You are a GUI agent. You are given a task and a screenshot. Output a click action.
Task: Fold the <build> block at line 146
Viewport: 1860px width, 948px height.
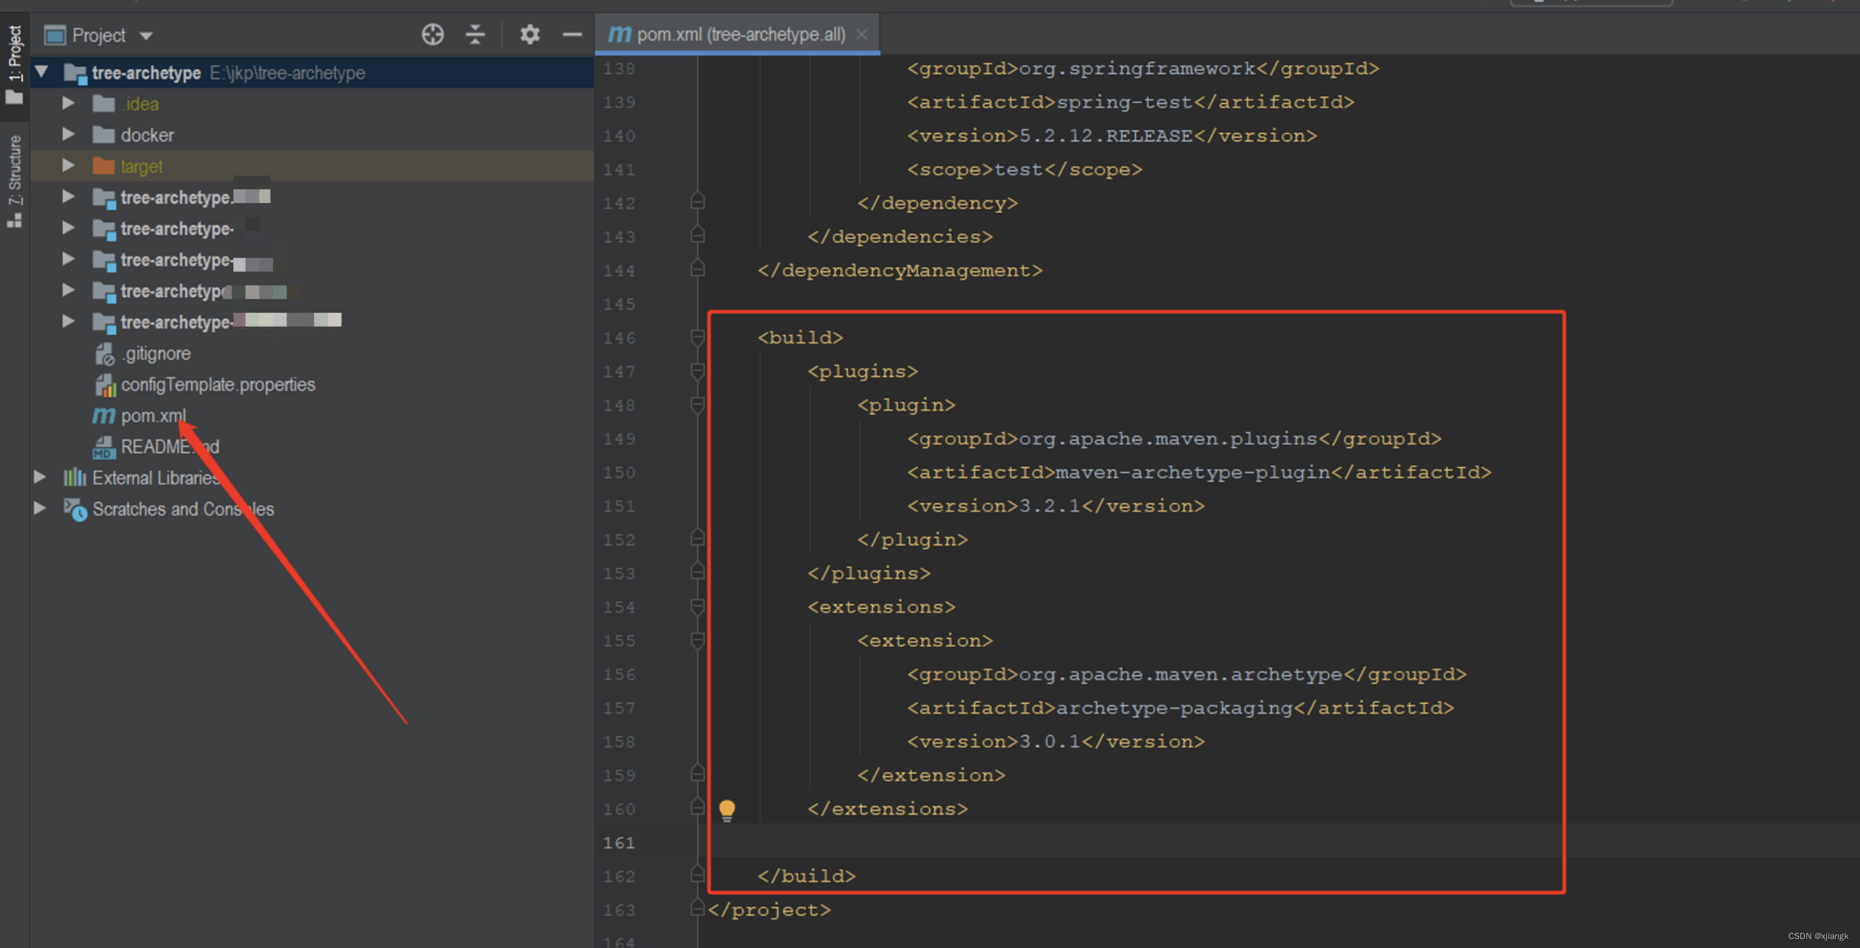pyautogui.click(x=697, y=337)
